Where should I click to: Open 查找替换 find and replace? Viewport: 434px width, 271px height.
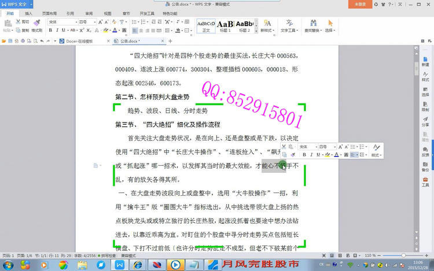click(312, 26)
